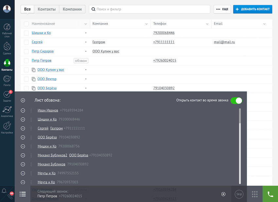The height and width of the screenshot is (202, 278).
Task: Click the Добавить контакт button
Action: click(x=252, y=9)
